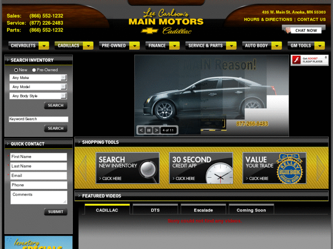Open the Cadillacs menu
The image size is (333, 249).
[69, 46]
